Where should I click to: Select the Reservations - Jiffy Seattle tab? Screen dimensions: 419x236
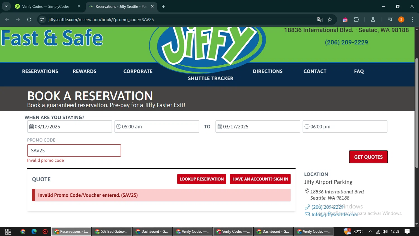coord(121,6)
